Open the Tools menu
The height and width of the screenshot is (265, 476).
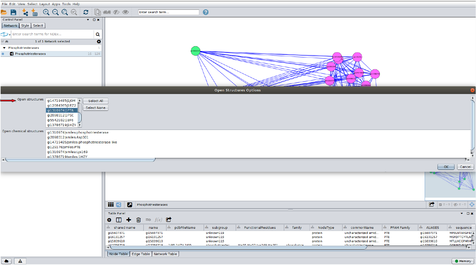click(x=66, y=4)
